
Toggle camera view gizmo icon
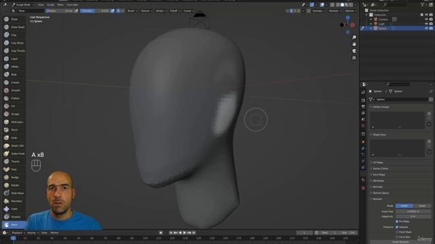tap(354, 52)
